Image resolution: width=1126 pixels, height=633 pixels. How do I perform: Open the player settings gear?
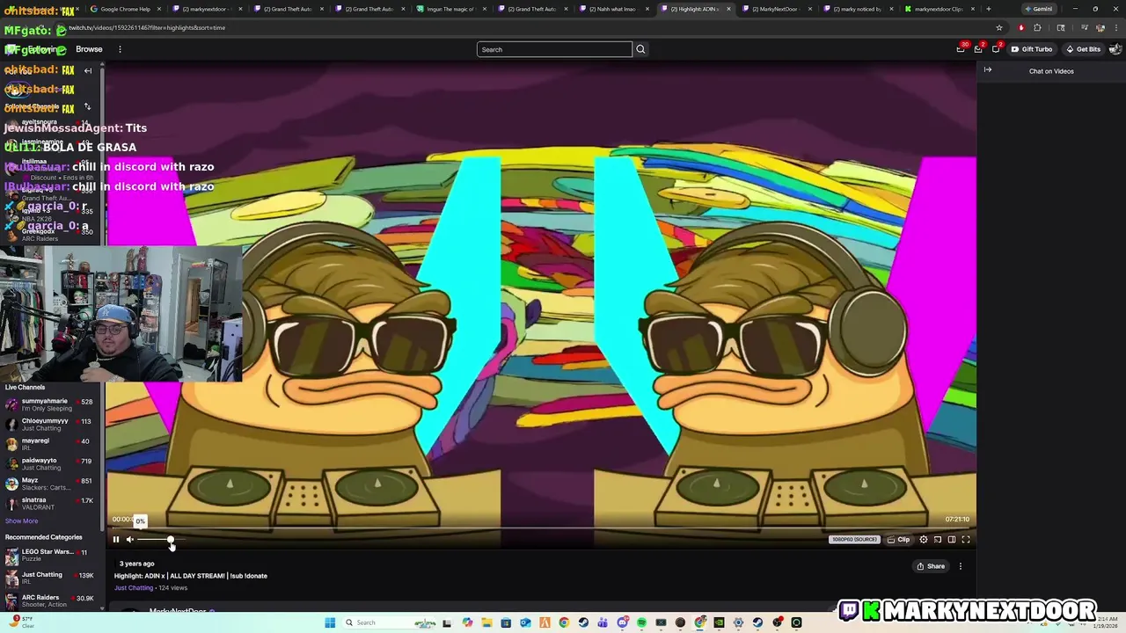(924, 540)
